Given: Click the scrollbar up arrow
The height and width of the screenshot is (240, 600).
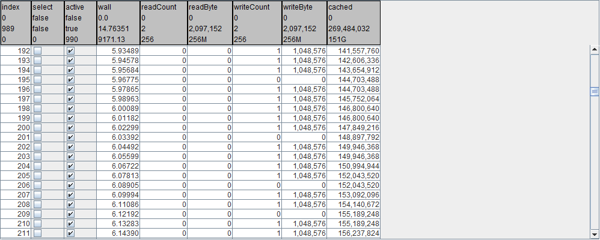Looking at the screenshot, I should click(x=595, y=50).
